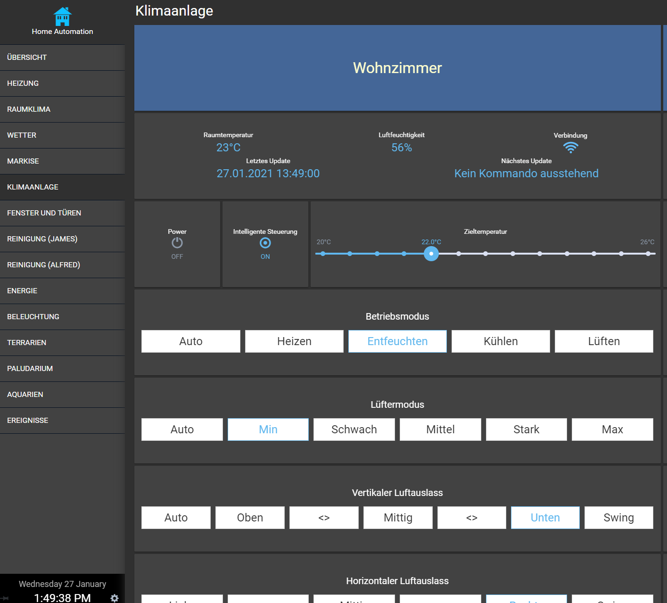Image resolution: width=667 pixels, height=603 pixels.
Task: Go to the Aquarien page
Action: click(62, 395)
